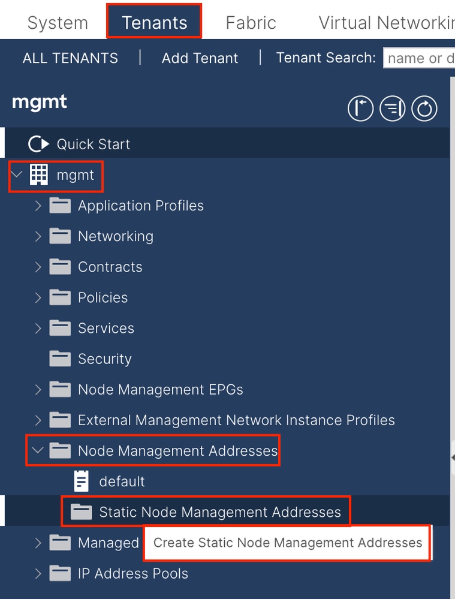The width and height of the screenshot is (455, 599).
Task: Click the default policy document icon
Action: tap(81, 481)
